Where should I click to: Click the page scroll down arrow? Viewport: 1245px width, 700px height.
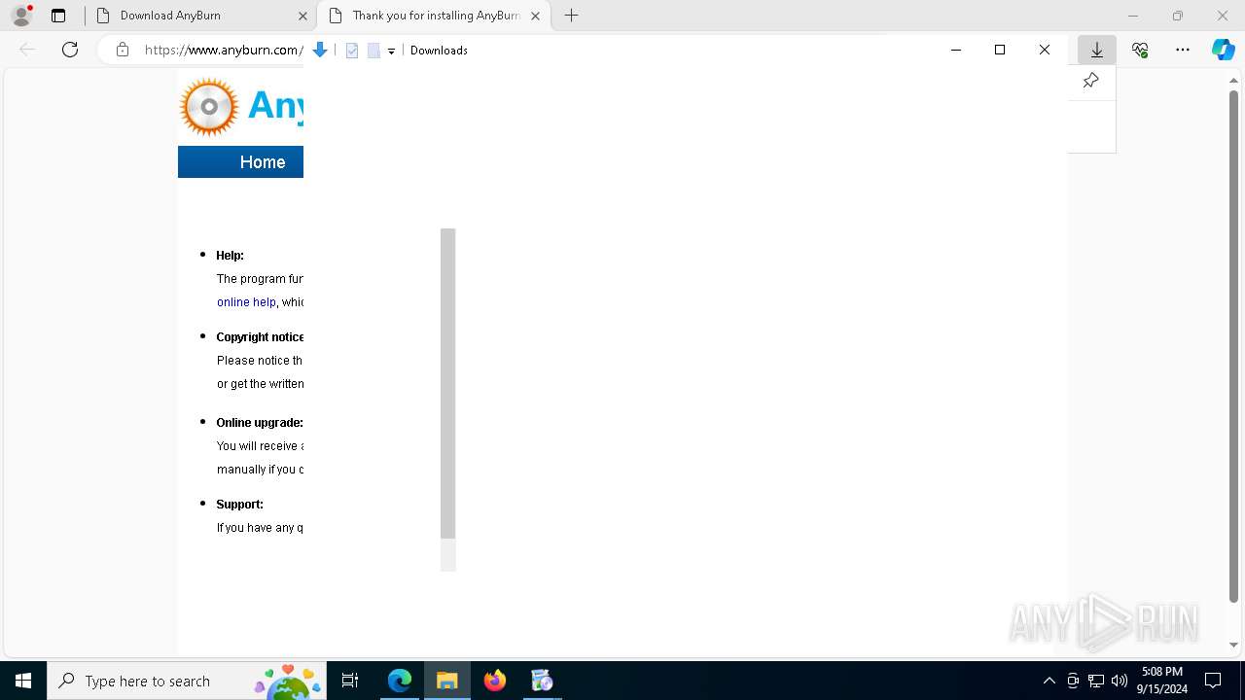(x=1234, y=645)
